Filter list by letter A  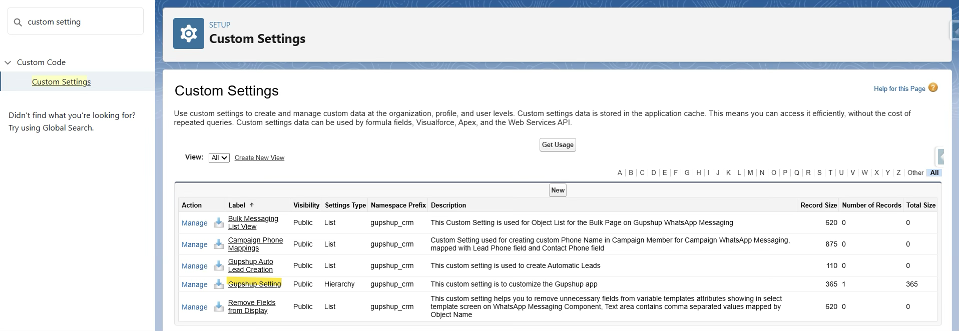(x=620, y=172)
